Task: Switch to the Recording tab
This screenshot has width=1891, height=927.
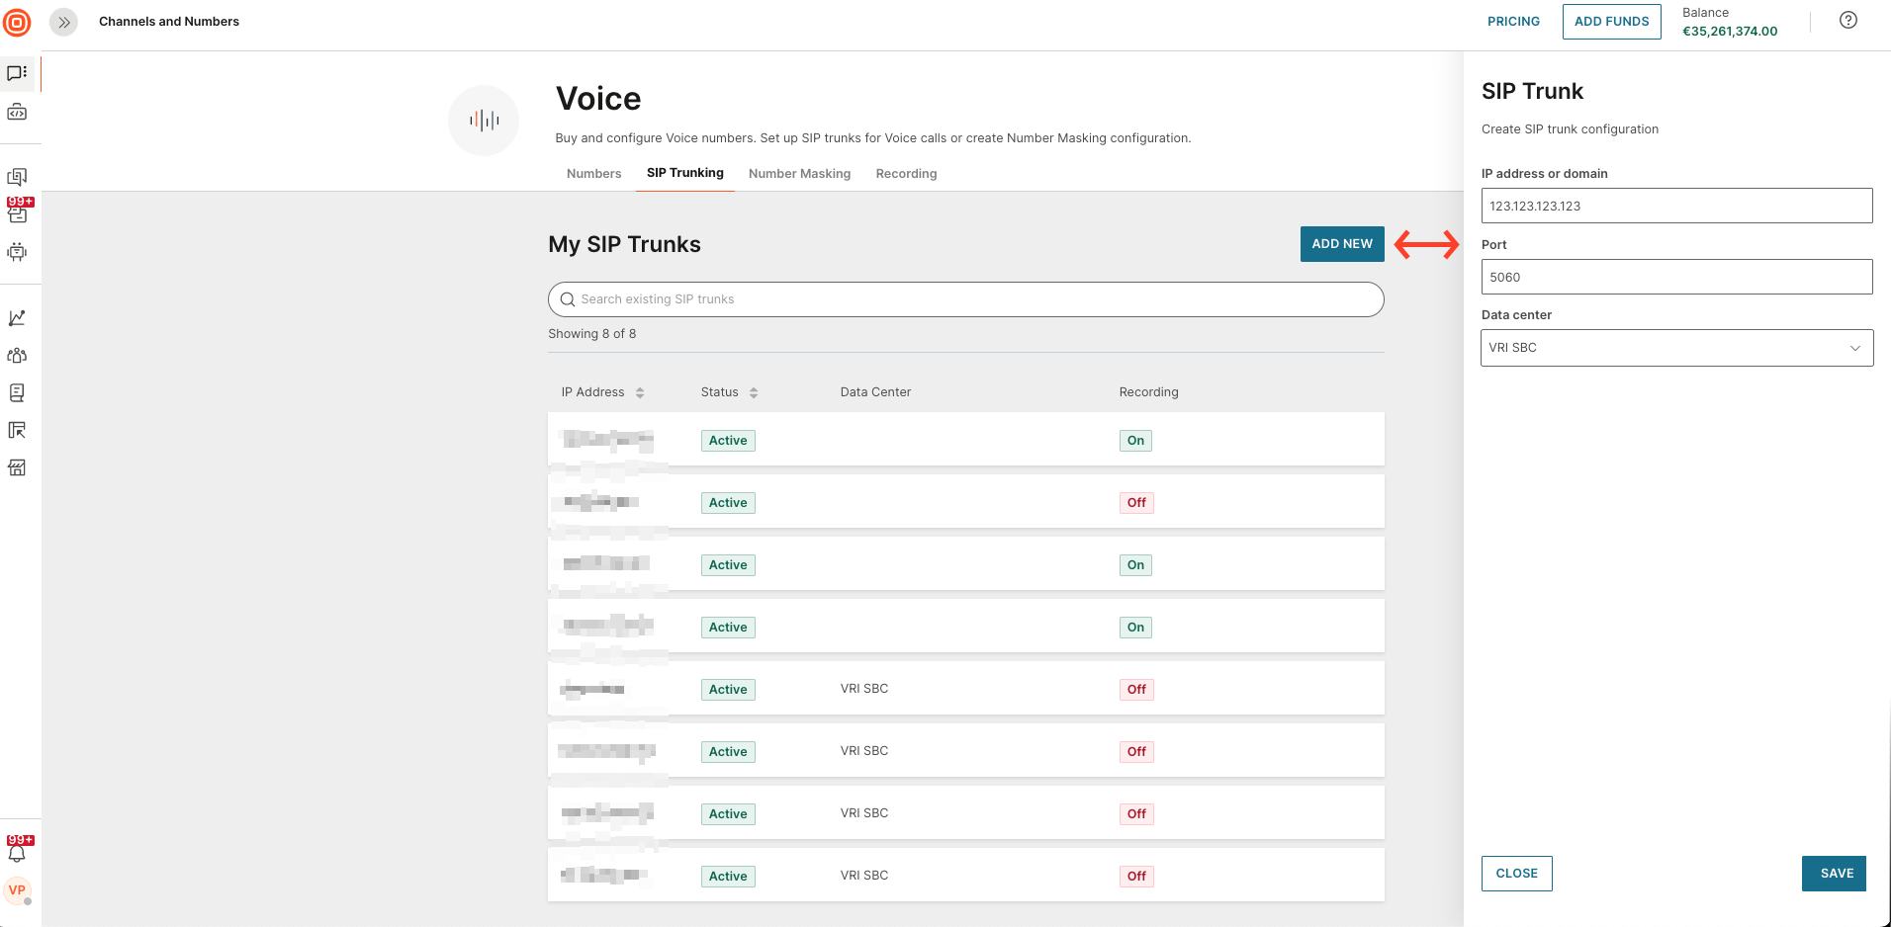Action: pyautogui.click(x=906, y=174)
